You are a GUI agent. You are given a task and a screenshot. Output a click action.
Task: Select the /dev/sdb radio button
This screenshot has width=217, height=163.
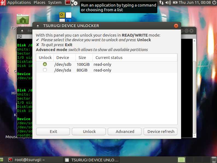coord(45,64)
